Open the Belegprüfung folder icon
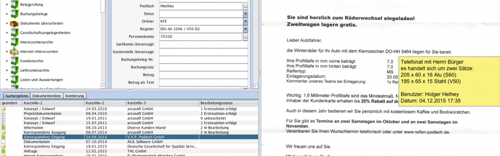This screenshot has width=500, height=156. (15, 4)
